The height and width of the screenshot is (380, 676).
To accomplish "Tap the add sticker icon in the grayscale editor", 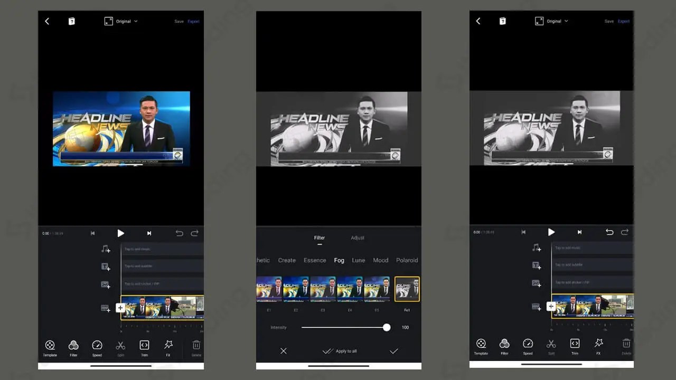I will 537,283.
